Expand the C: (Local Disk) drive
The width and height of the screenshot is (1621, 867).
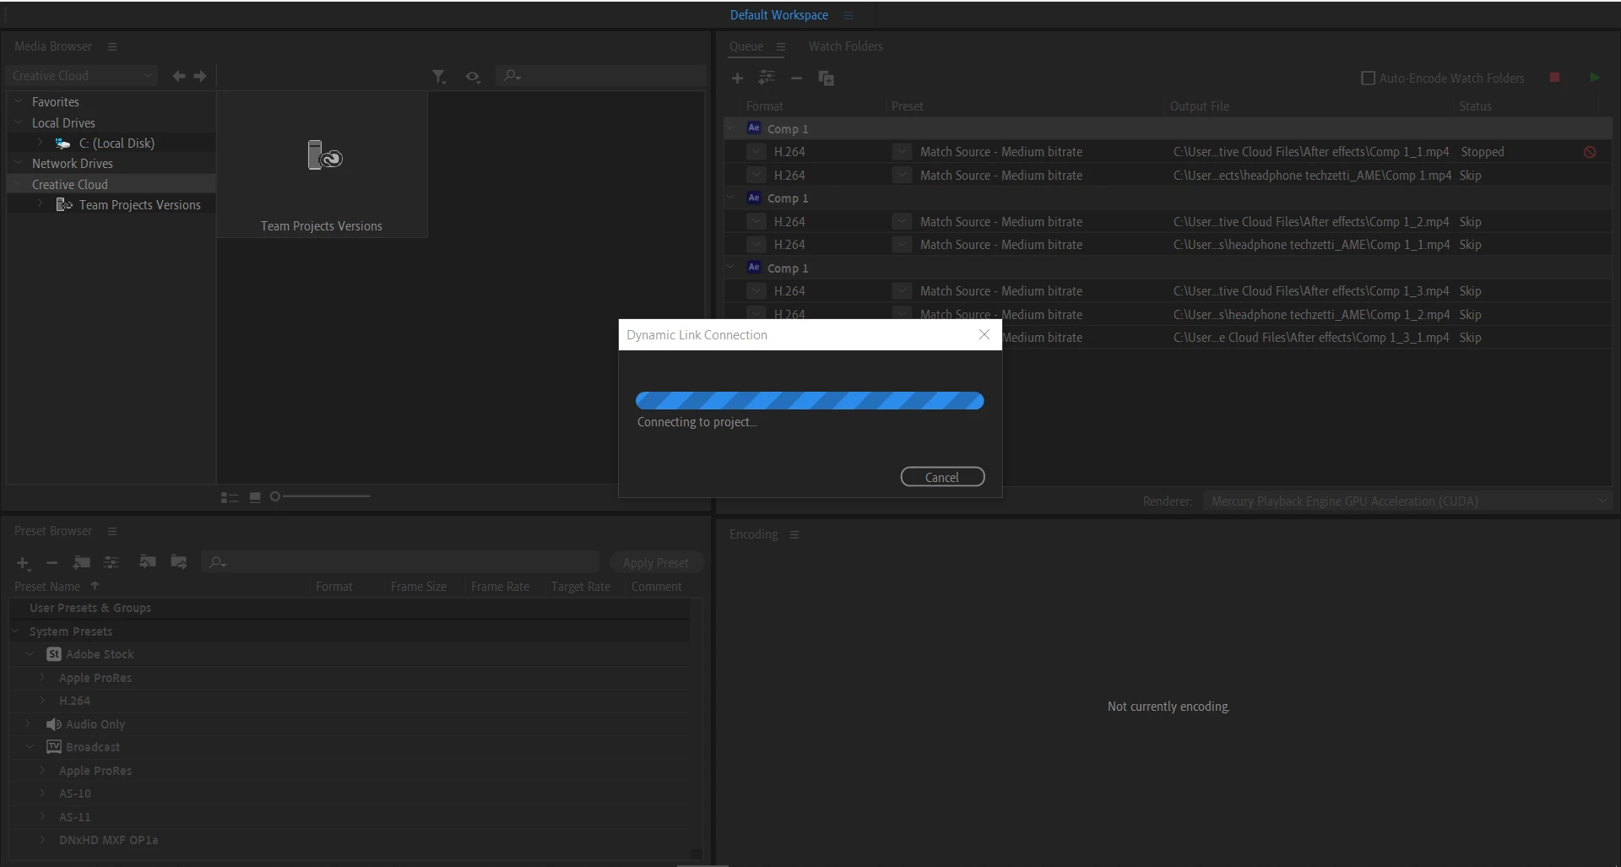point(40,143)
